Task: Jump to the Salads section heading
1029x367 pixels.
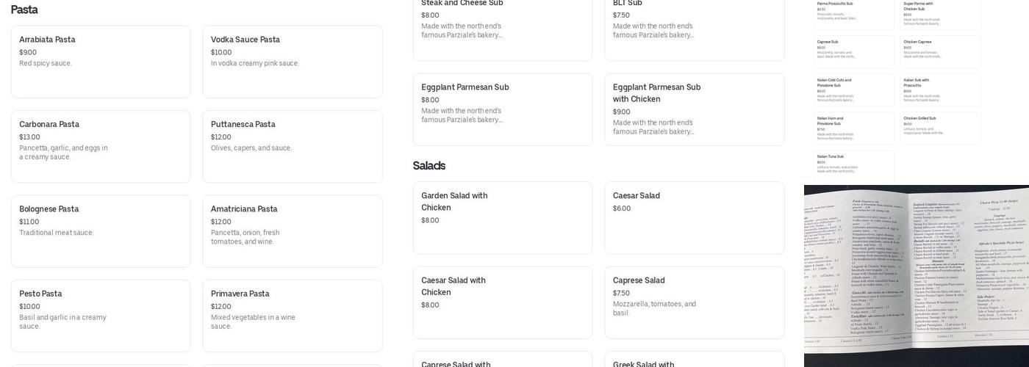Action: 429,166
